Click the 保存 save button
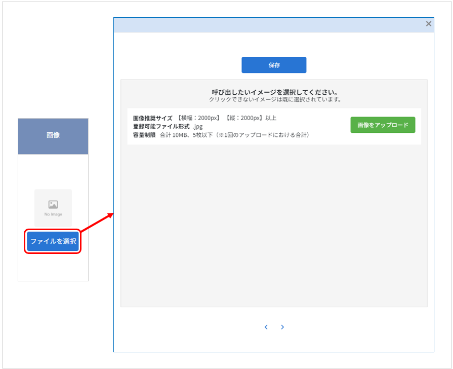Image resolution: width=453 pixels, height=369 pixels. coord(274,65)
